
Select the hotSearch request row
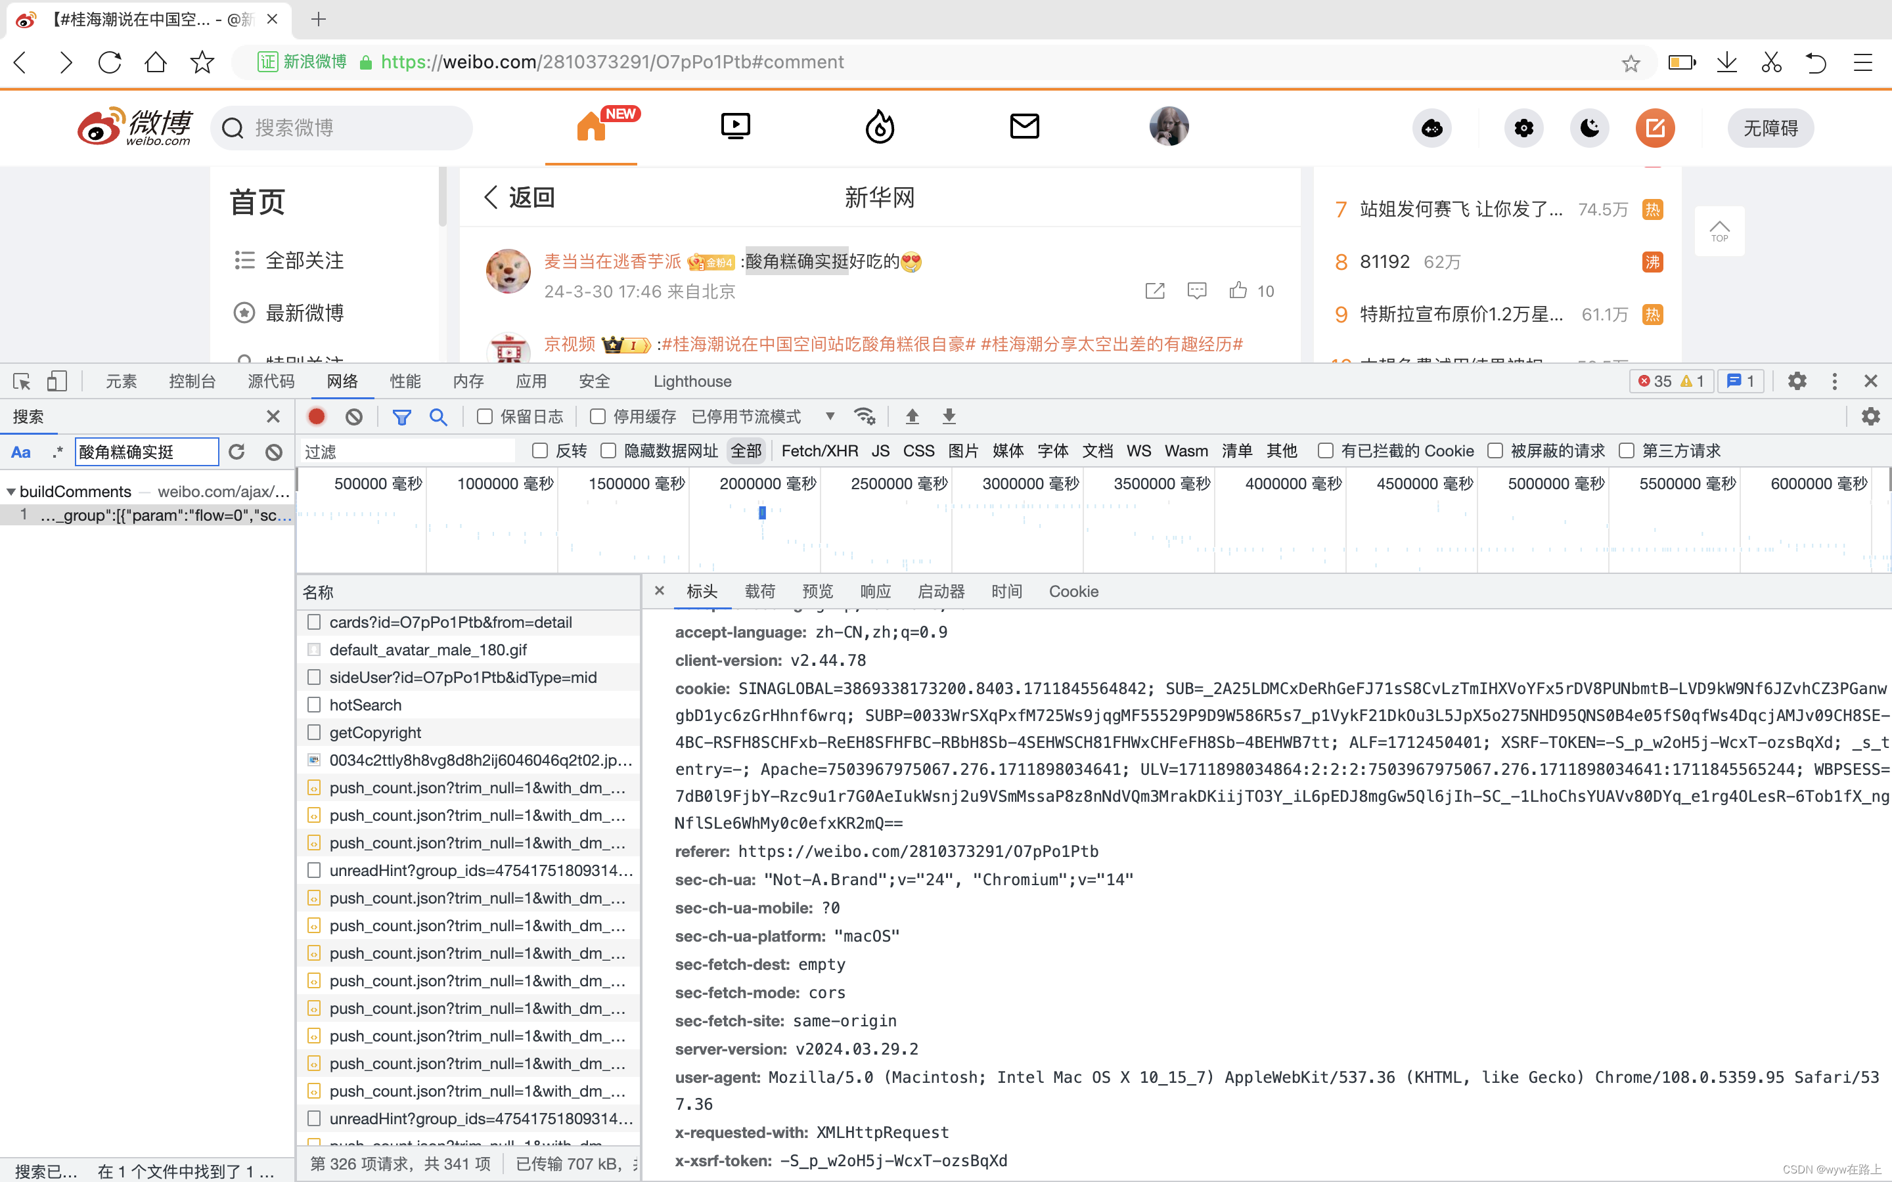(x=469, y=705)
